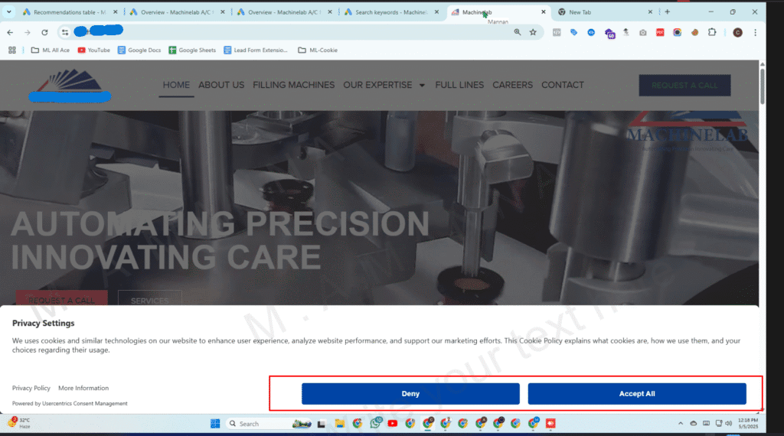Click the apps grid icon in bookmarks bar
Screen dimensions: 784x436
[12, 50]
